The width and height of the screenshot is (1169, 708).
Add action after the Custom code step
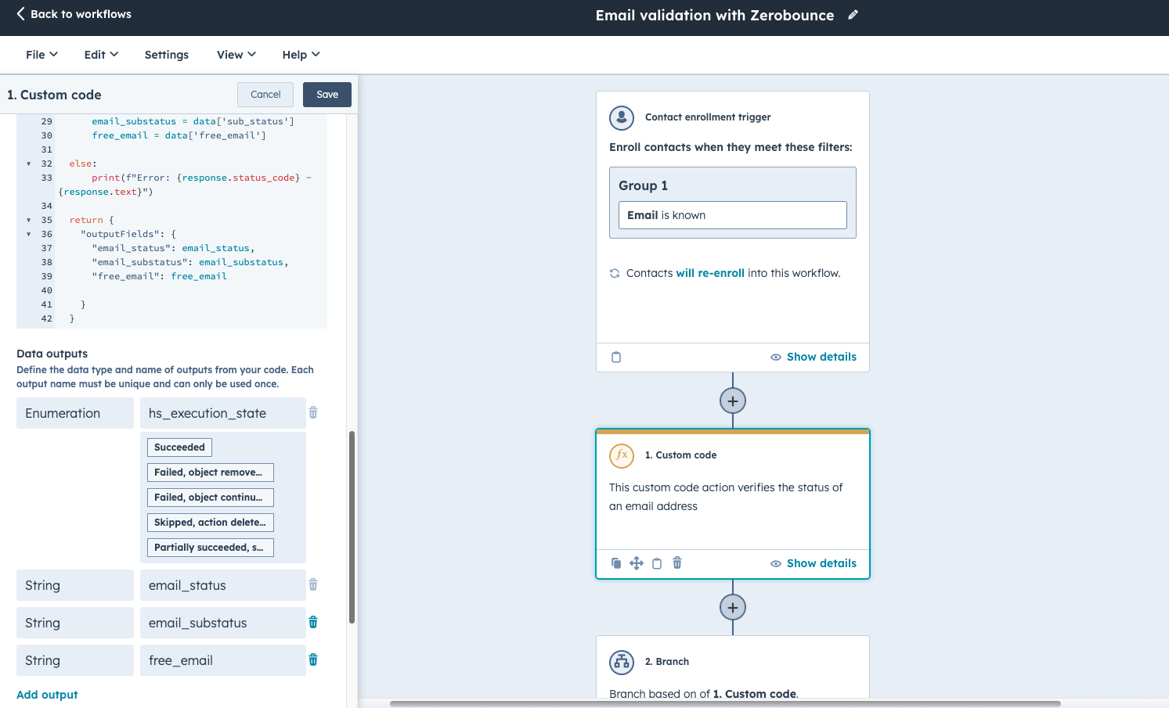pos(733,607)
